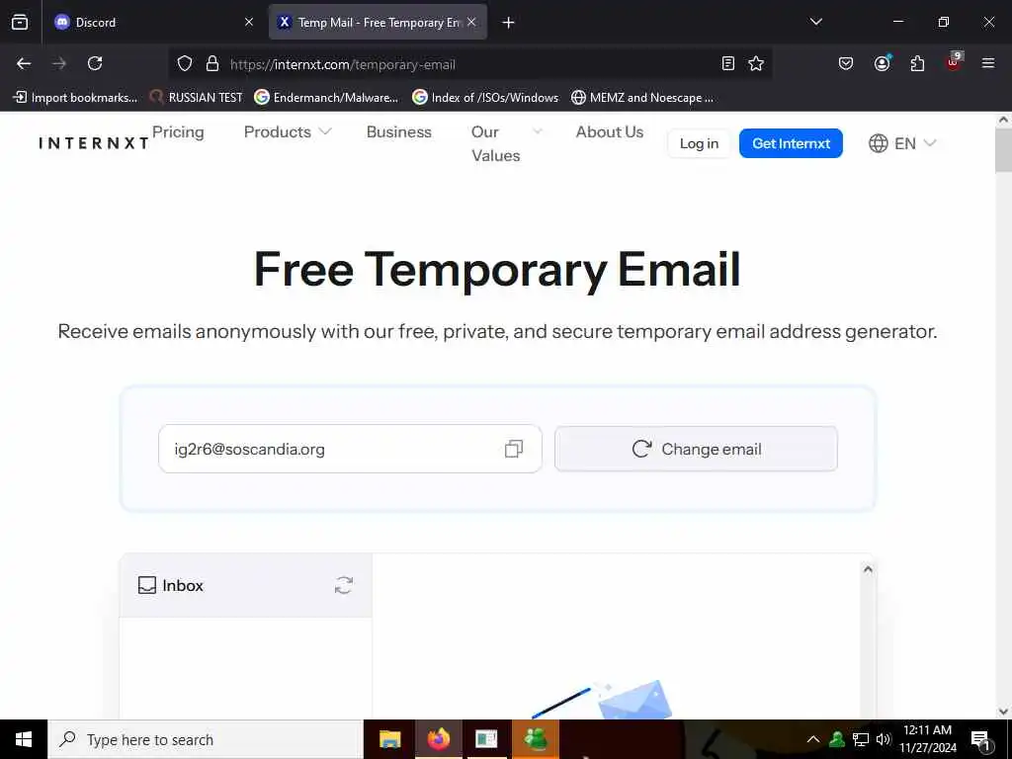Click the Log in button
1012x759 pixels.
(699, 143)
